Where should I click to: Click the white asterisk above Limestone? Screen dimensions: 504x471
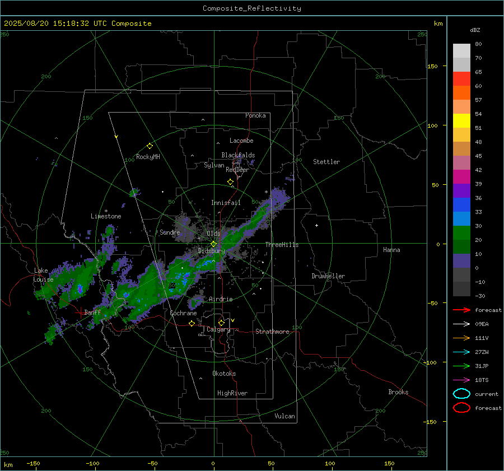pyautogui.click(x=106, y=211)
